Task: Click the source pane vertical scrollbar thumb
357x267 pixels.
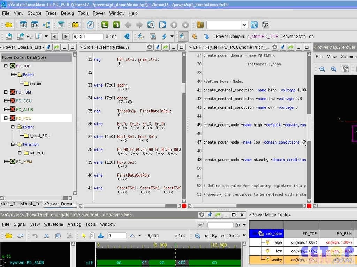Action: click(184, 88)
